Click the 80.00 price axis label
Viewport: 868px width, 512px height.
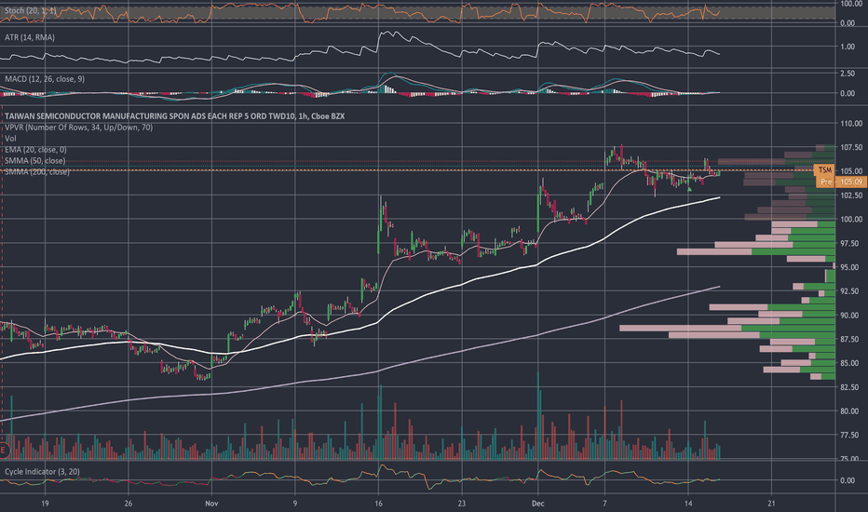click(851, 411)
